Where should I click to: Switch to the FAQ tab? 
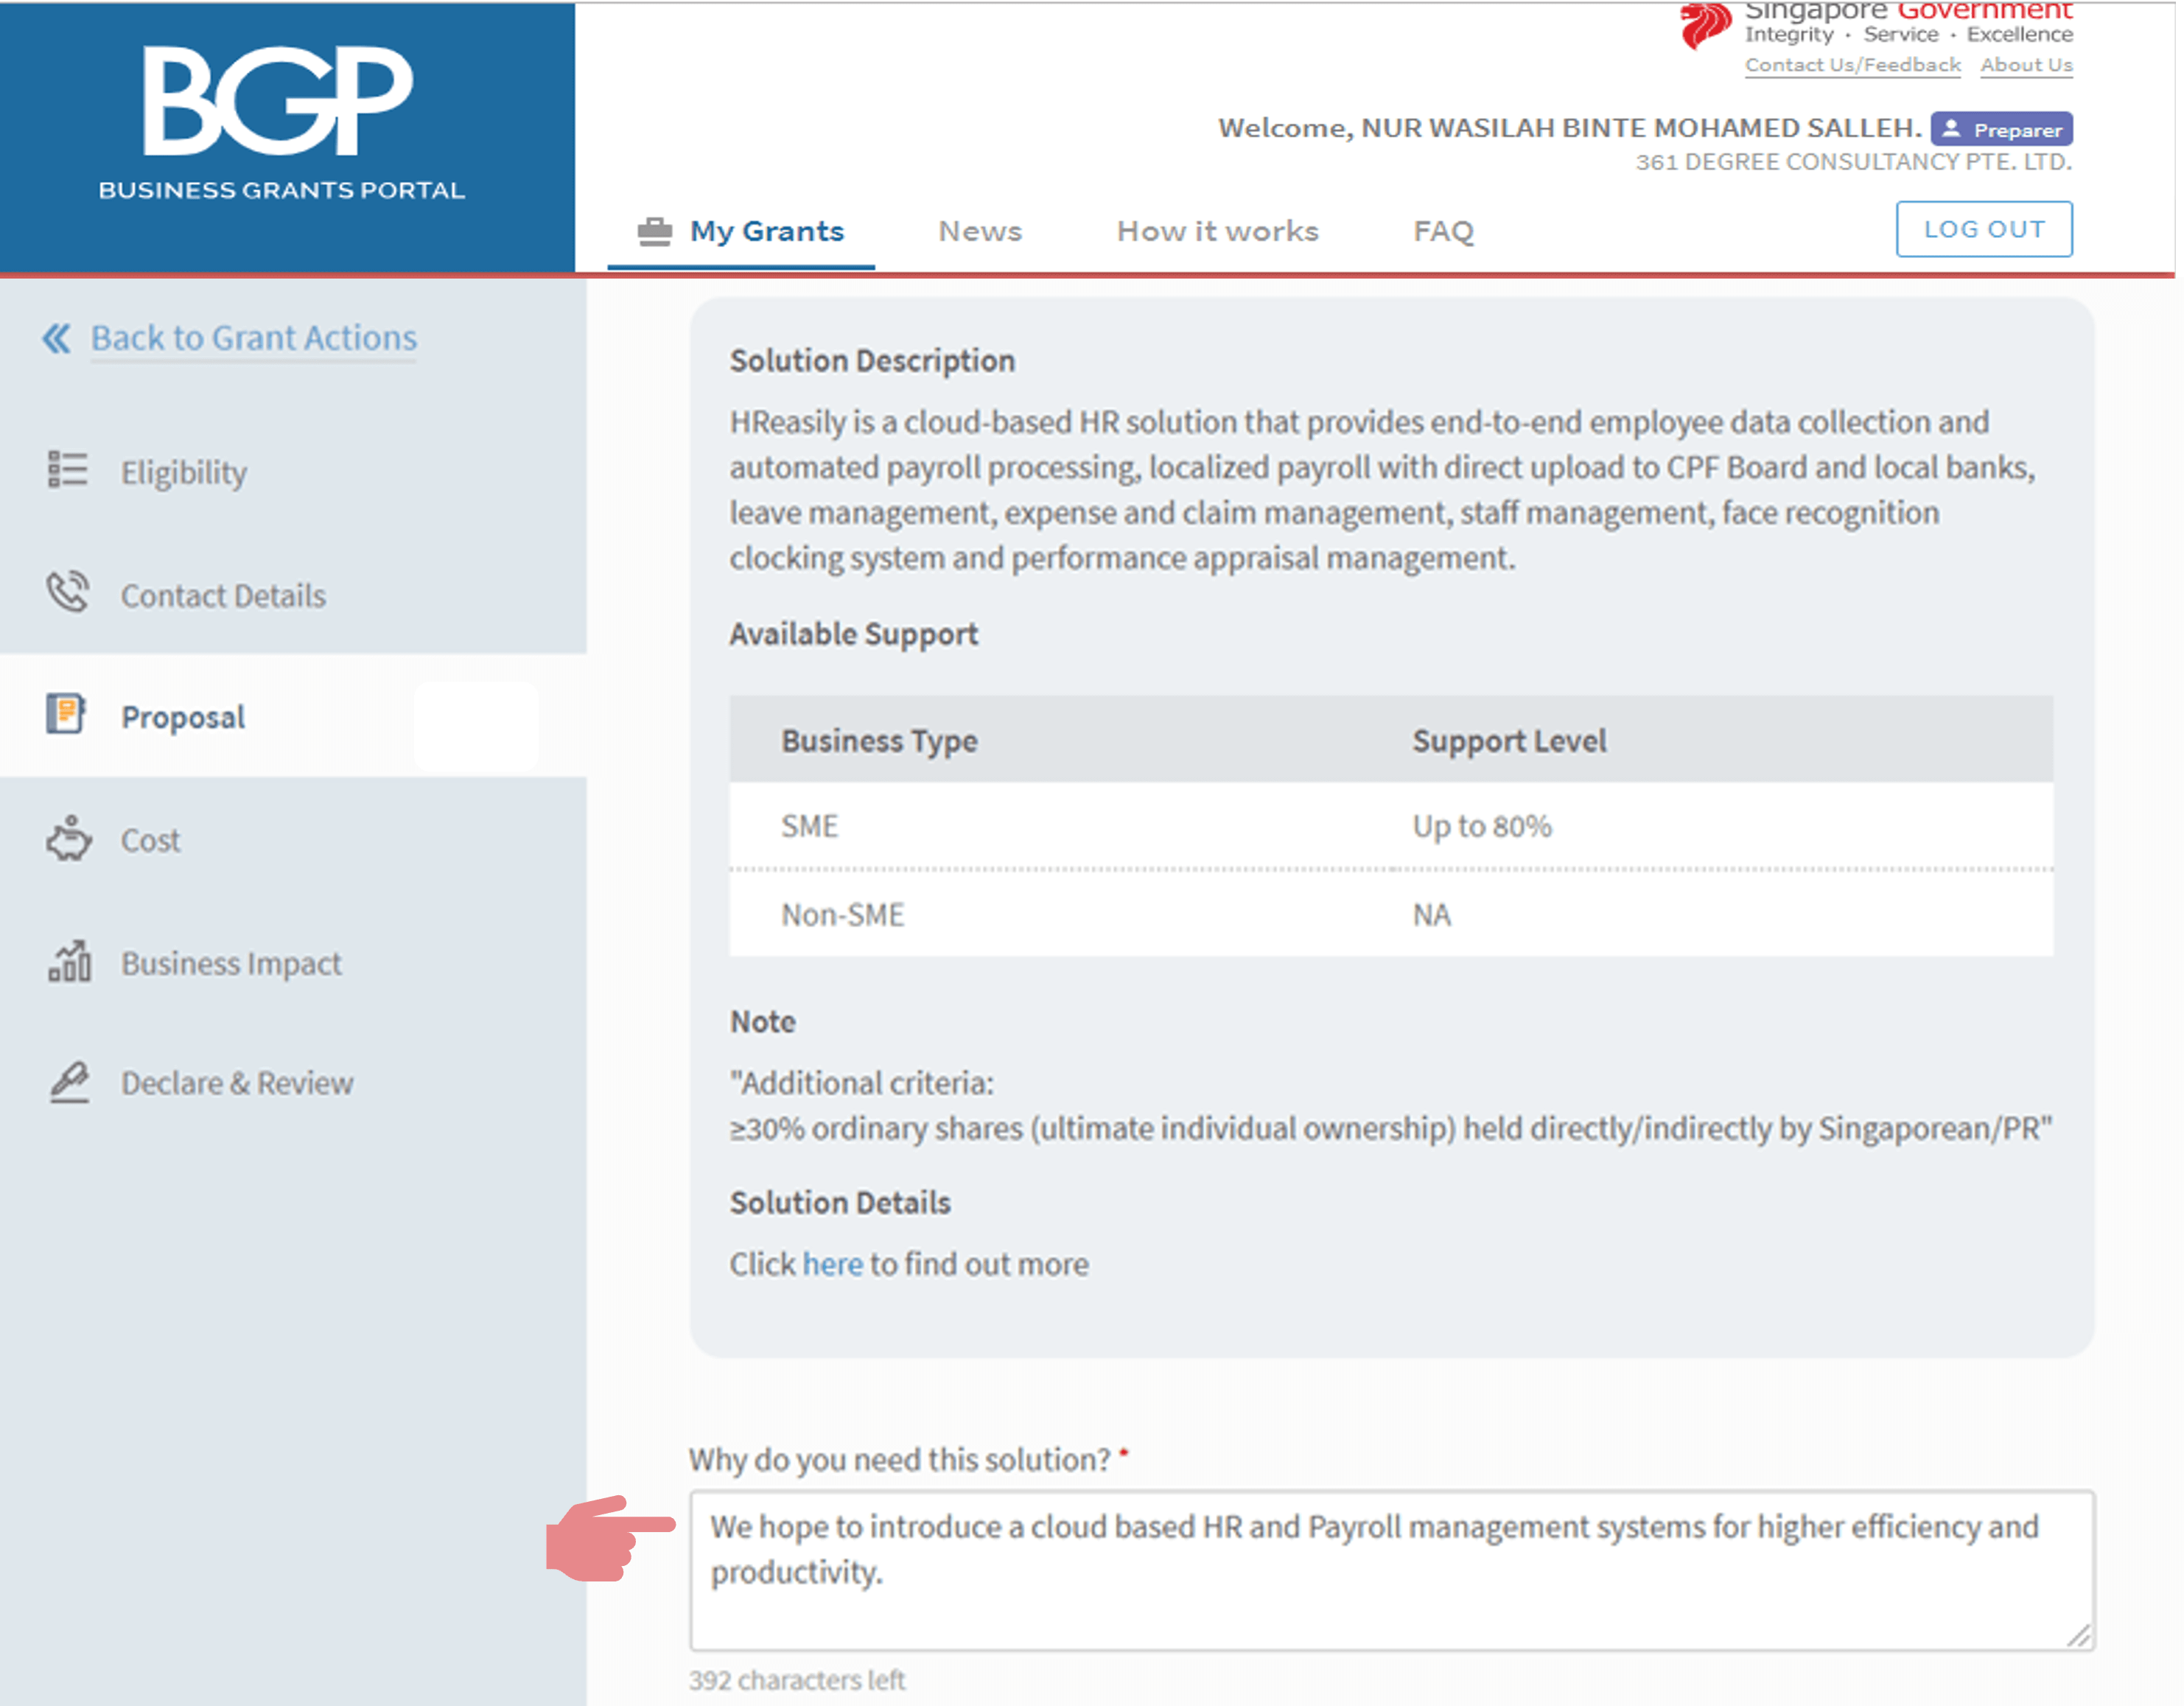click(1443, 231)
